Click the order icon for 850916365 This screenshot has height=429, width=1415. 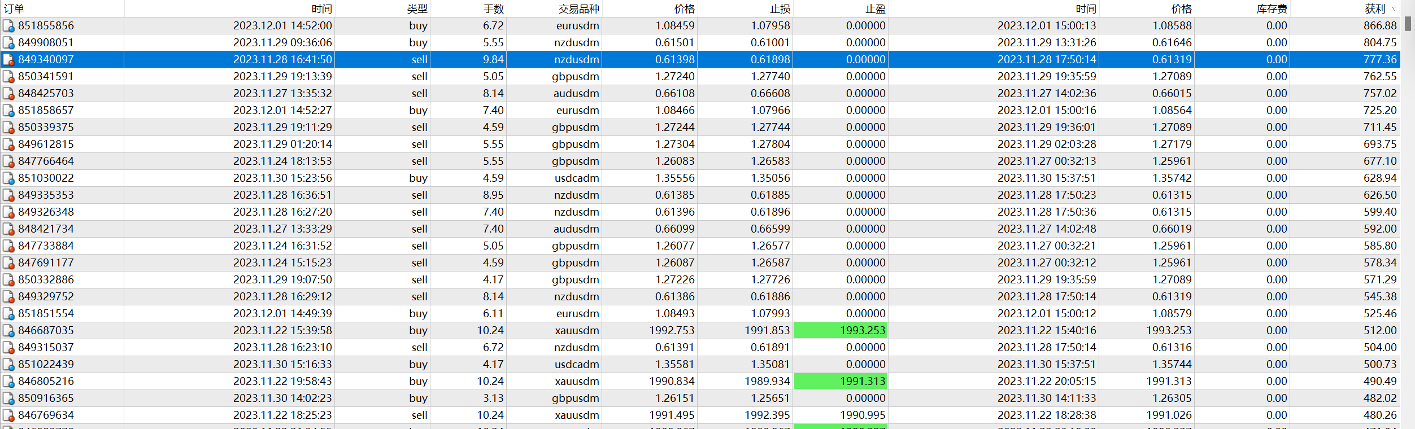[8, 399]
